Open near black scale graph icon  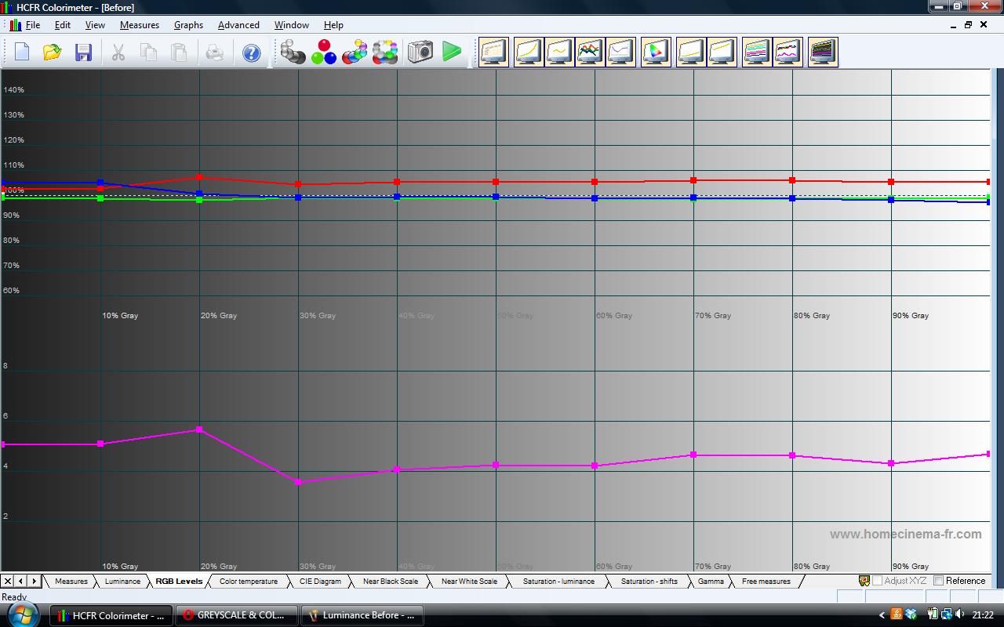click(x=691, y=53)
